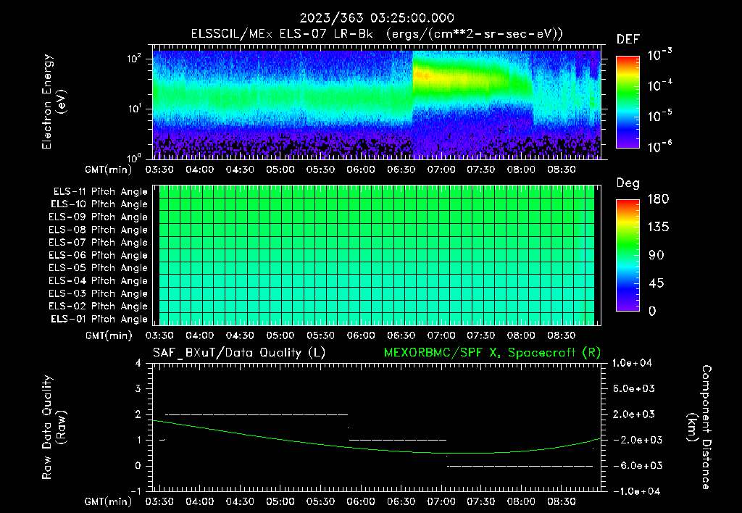The image size is (742, 513).
Task: Click the Deg label above pitch color bar
Action: 628,183
